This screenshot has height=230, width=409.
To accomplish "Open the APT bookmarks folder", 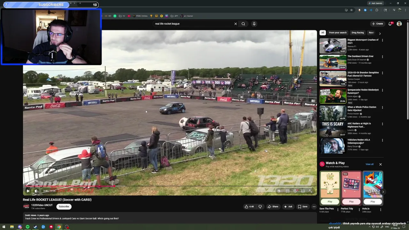I will 174,16.
